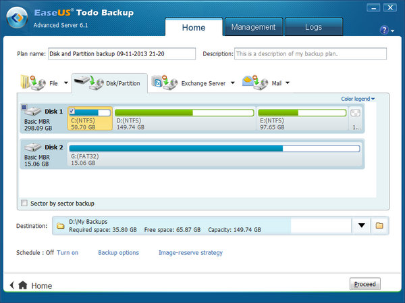Switch to the Management tab
This screenshot has height=303, width=405.
(253, 27)
